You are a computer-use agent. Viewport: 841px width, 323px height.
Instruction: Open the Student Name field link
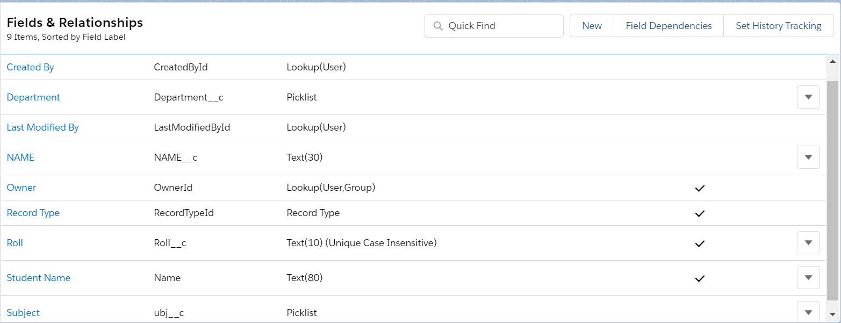coord(39,278)
